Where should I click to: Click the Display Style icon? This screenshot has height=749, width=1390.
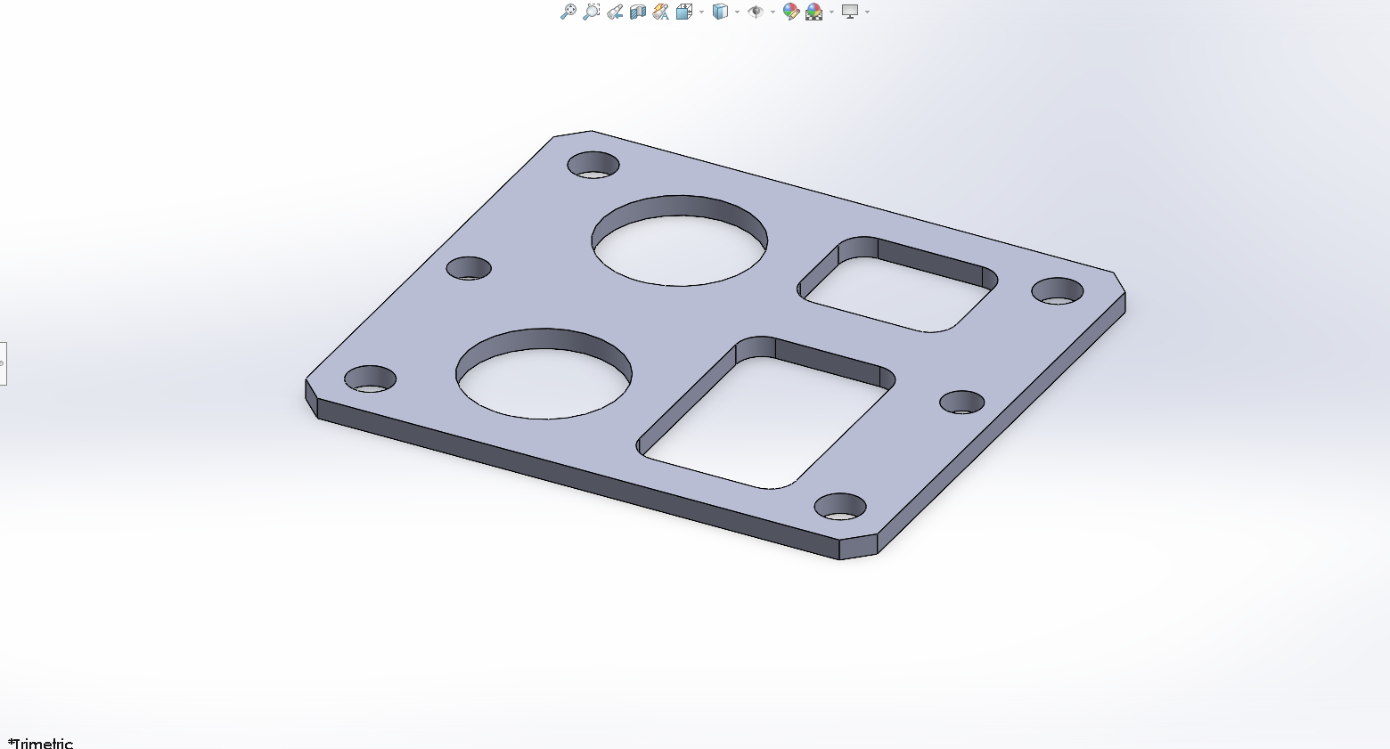720,12
